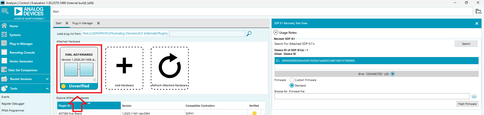Click the blink LED icon on EVAL-AD7490ARDZ card
The width and height of the screenshot is (484, 115).
pos(95,80)
